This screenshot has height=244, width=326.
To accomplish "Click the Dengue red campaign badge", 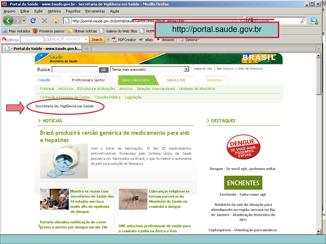I will coord(243,147).
